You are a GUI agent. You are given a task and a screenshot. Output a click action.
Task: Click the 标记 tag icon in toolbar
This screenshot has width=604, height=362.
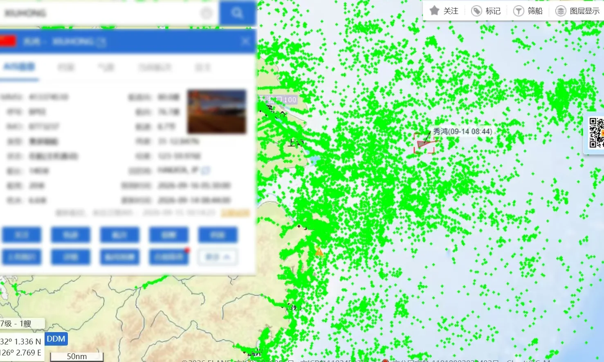[476, 11]
